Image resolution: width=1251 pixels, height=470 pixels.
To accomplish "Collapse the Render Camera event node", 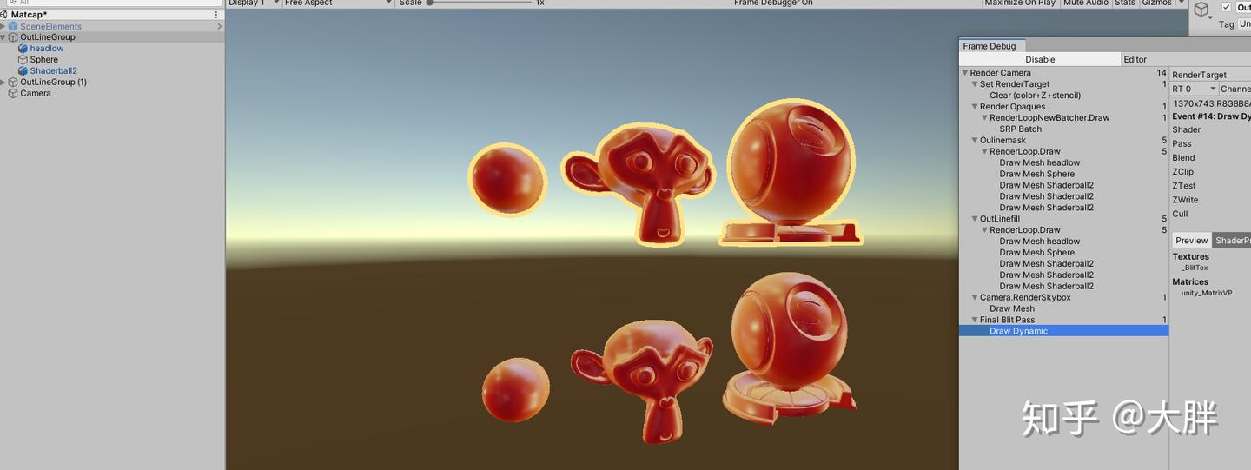I will pos(965,73).
